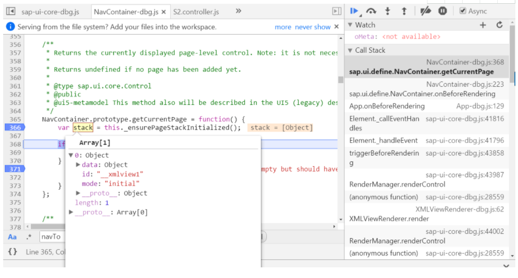Click the 'more' link
The width and height of the screenshot is (518, 278).
coord(283,27)
